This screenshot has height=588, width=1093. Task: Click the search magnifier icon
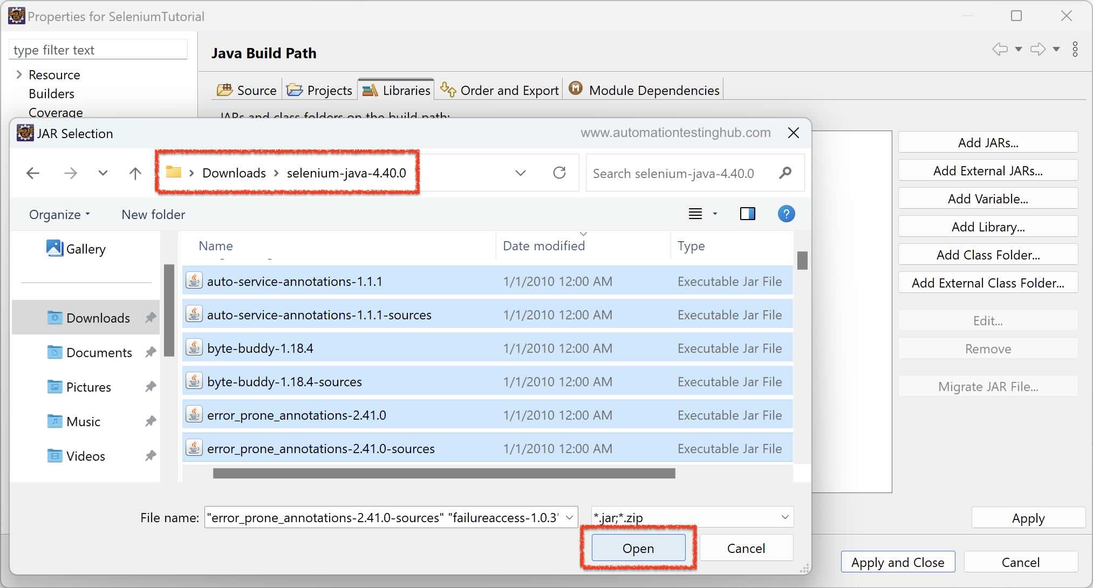point(785,173)
